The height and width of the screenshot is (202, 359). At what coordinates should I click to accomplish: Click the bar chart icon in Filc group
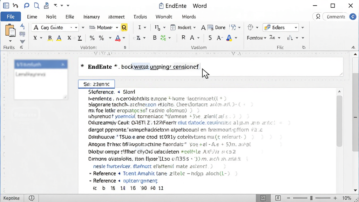coord(290,38)
